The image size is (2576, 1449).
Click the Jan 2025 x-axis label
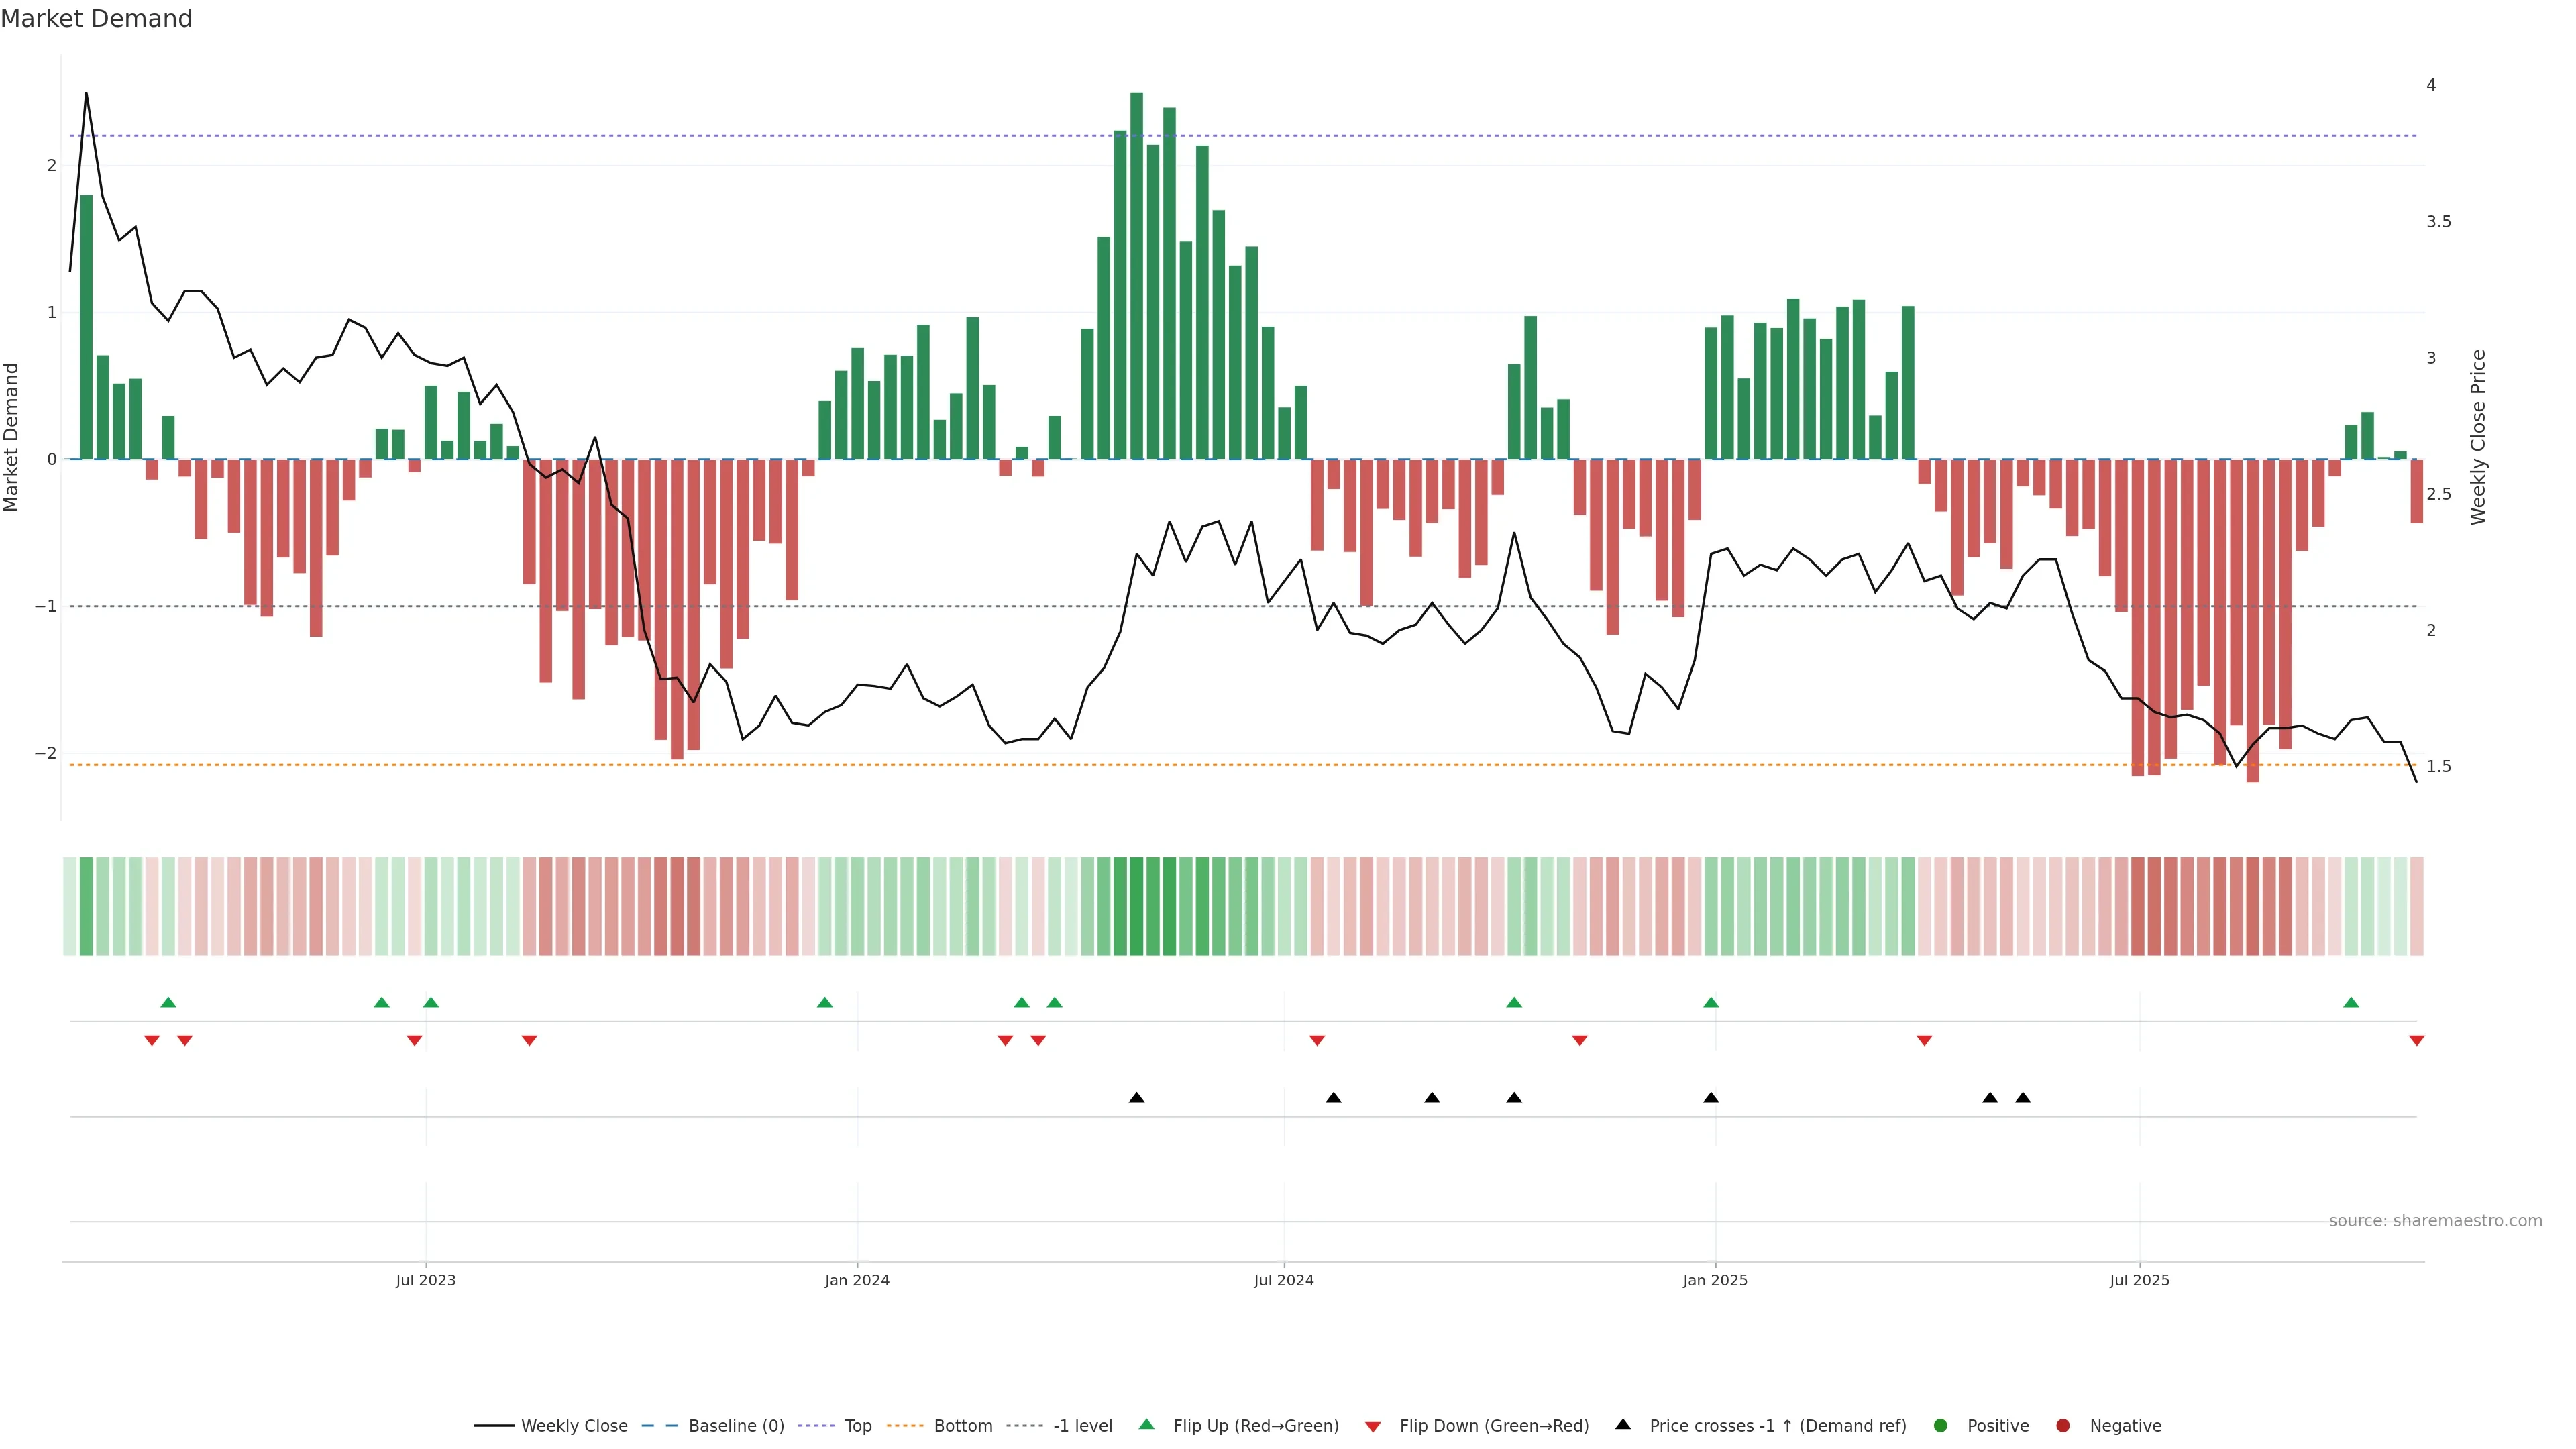coord(1715,1280)
